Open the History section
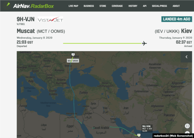This screenshot has height=138, width=194. (133, 6)
